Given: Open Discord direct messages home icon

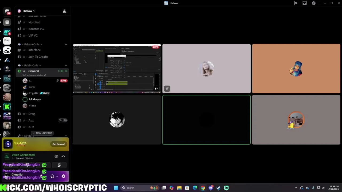Looking at the screenshot, I should coord(7,11).
